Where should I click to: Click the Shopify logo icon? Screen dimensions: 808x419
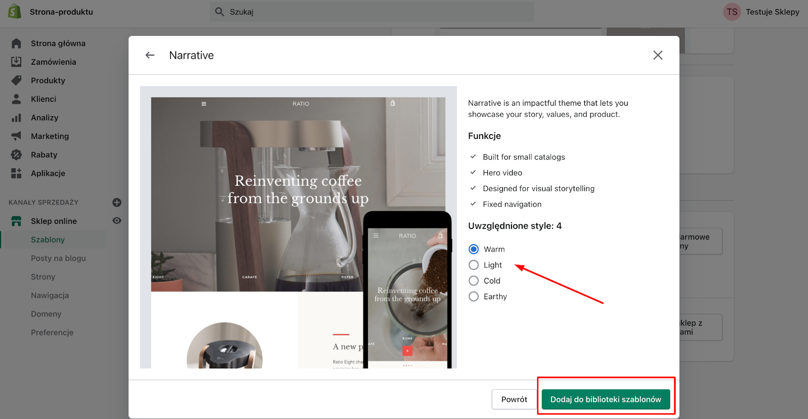click(15, 11)
